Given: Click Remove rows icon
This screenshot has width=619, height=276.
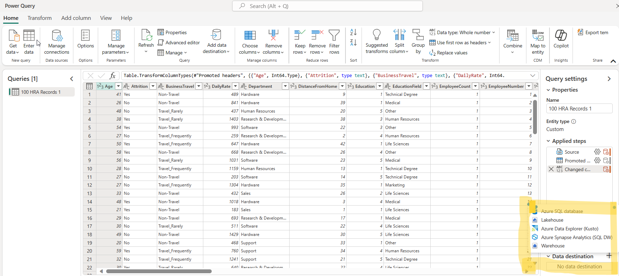Looking at the screenshot, I should pyautogui.click(x=317, y=35).
